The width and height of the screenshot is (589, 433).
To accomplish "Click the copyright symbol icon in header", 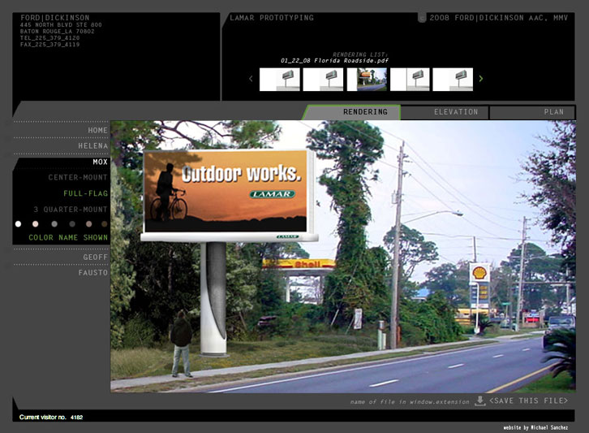I will tap(422, 18).
